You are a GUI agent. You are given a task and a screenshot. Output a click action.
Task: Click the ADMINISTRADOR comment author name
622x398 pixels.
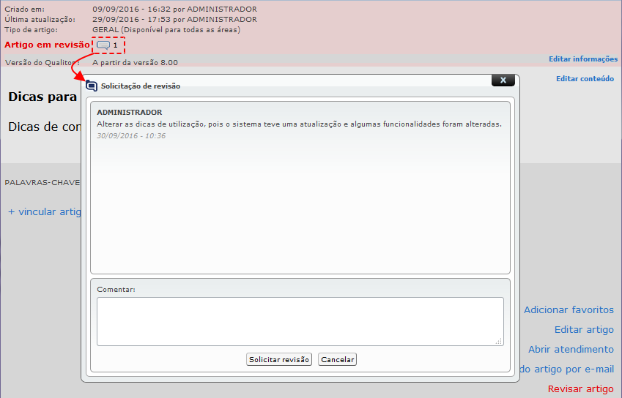click(130, 113)
